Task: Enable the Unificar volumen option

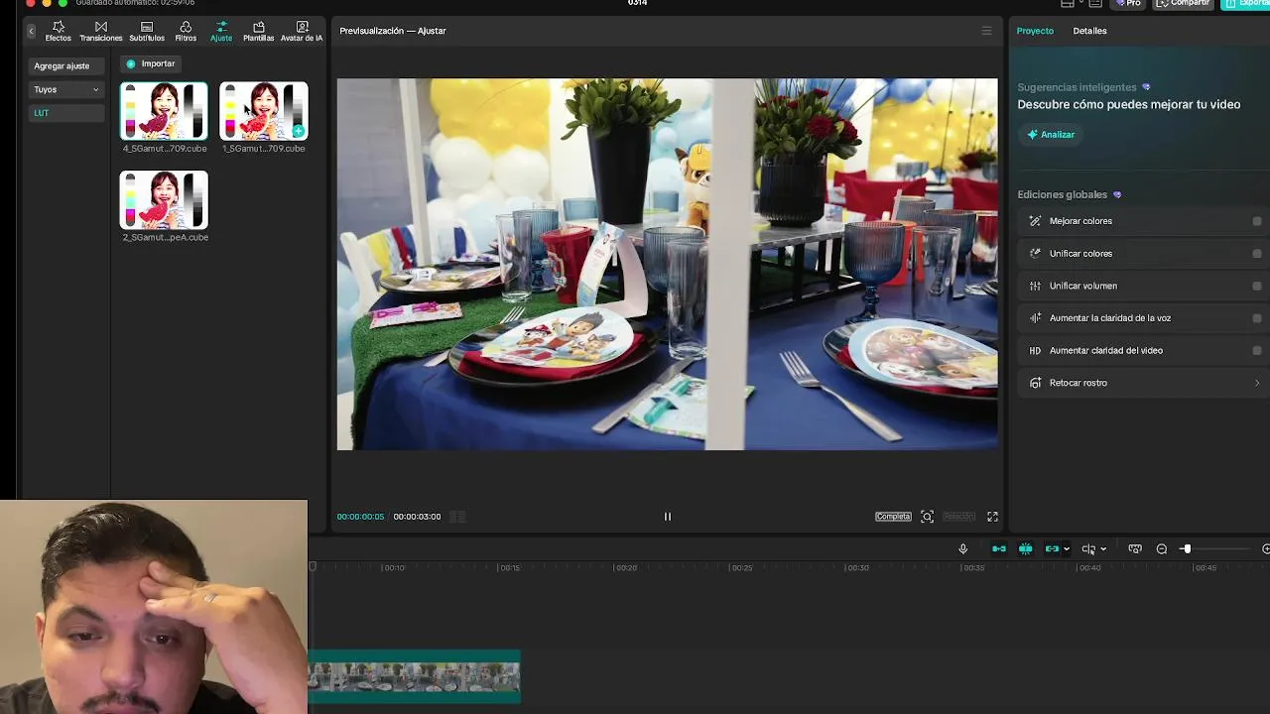Action: click(x=1257, y=286)
